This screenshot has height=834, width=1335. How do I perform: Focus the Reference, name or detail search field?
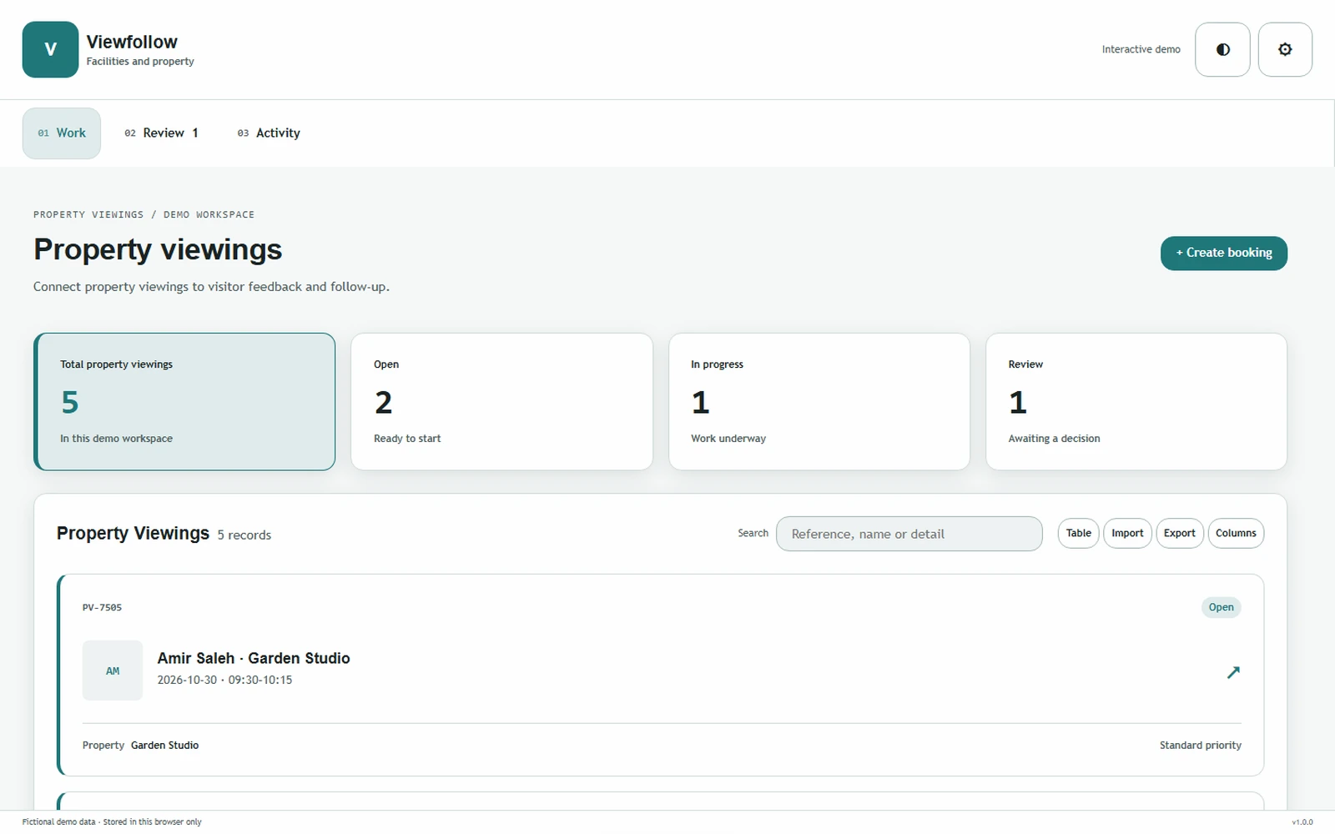(909, 534)
